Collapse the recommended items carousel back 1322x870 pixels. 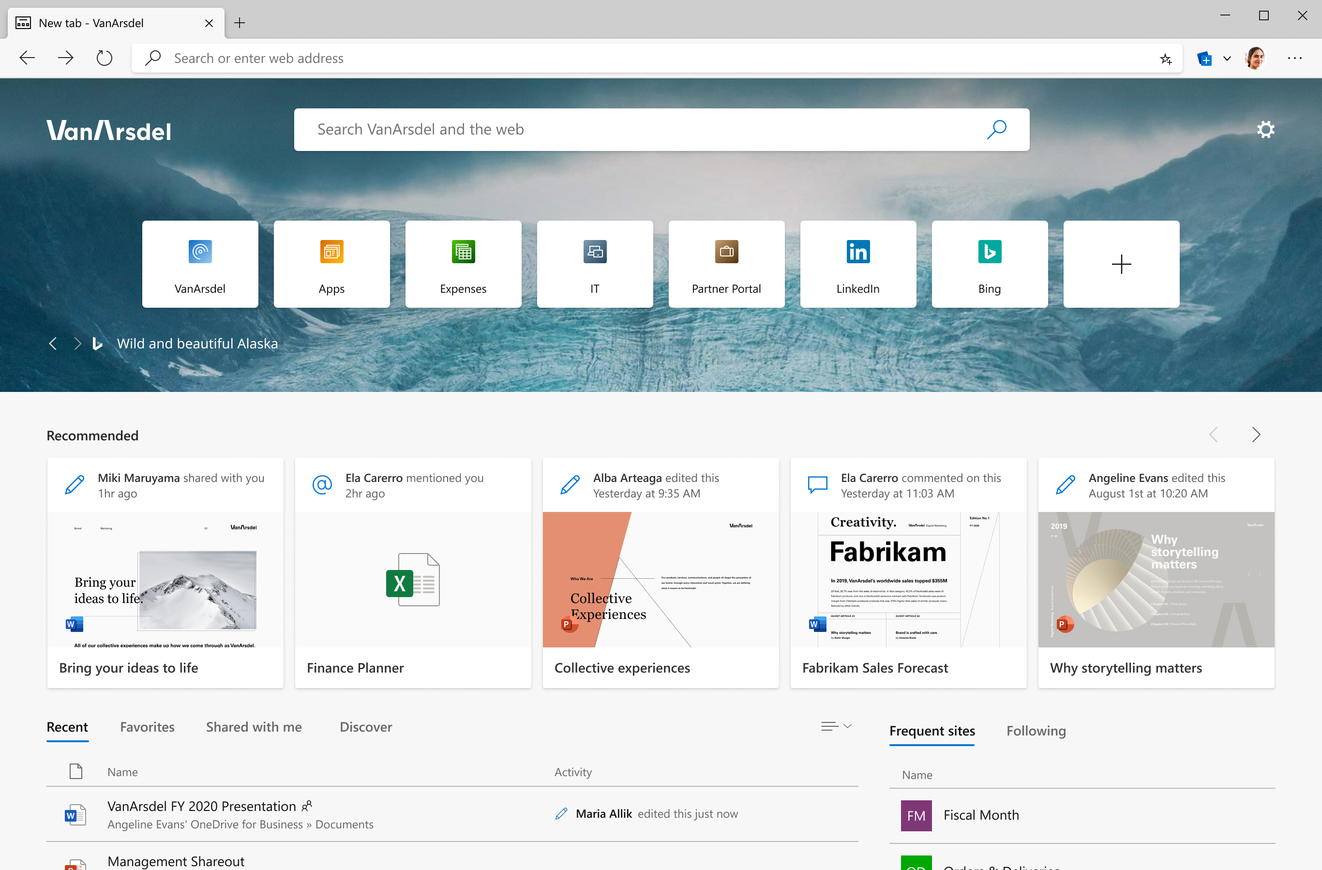tap(1215, 434)
